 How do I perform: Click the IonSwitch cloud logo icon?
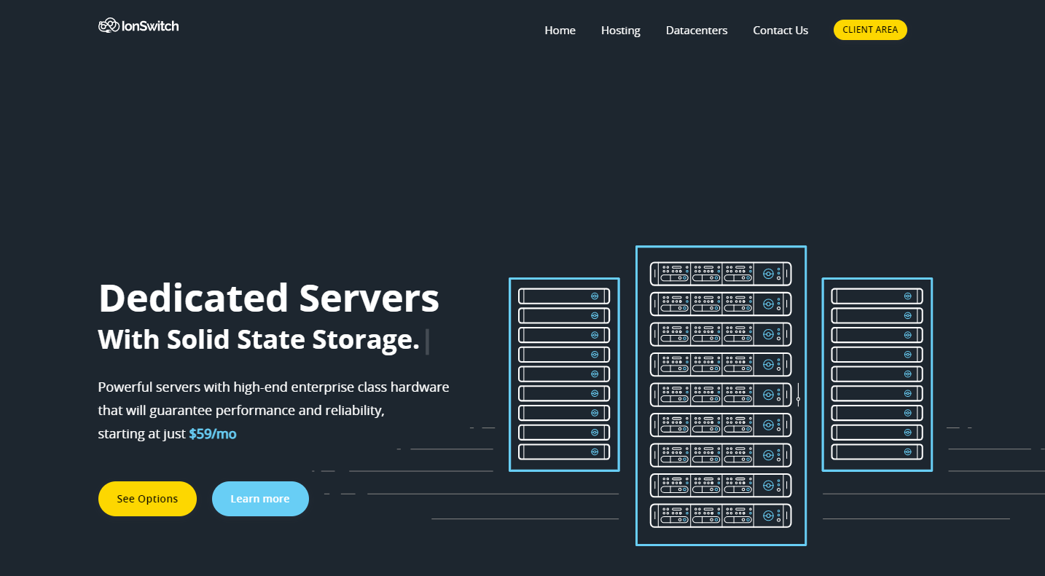[109, 26]
